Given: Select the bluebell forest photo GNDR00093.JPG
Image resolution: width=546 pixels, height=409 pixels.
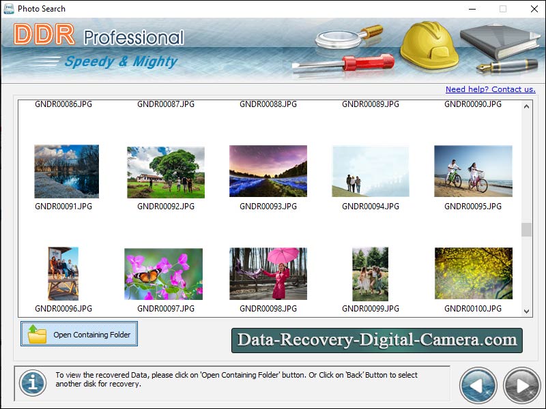Looking at the screenshot, I should (x=268, y=171).
